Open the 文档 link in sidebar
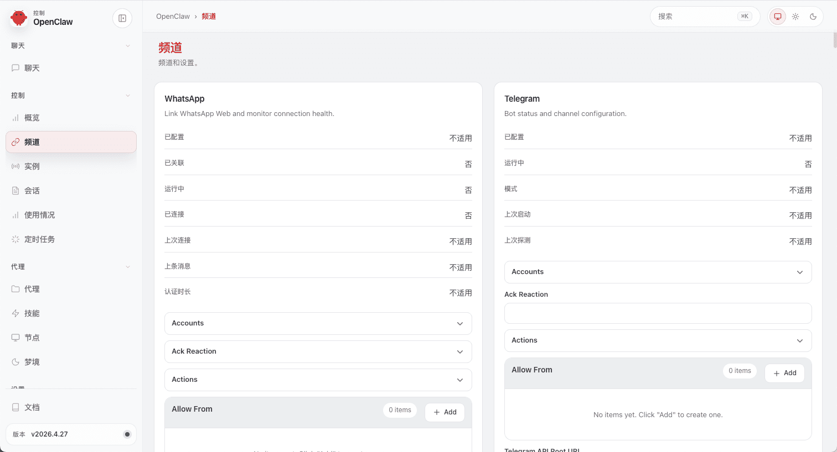Image resolution: width=837 pixels, height=452 pixels. (x=71, y=407)
